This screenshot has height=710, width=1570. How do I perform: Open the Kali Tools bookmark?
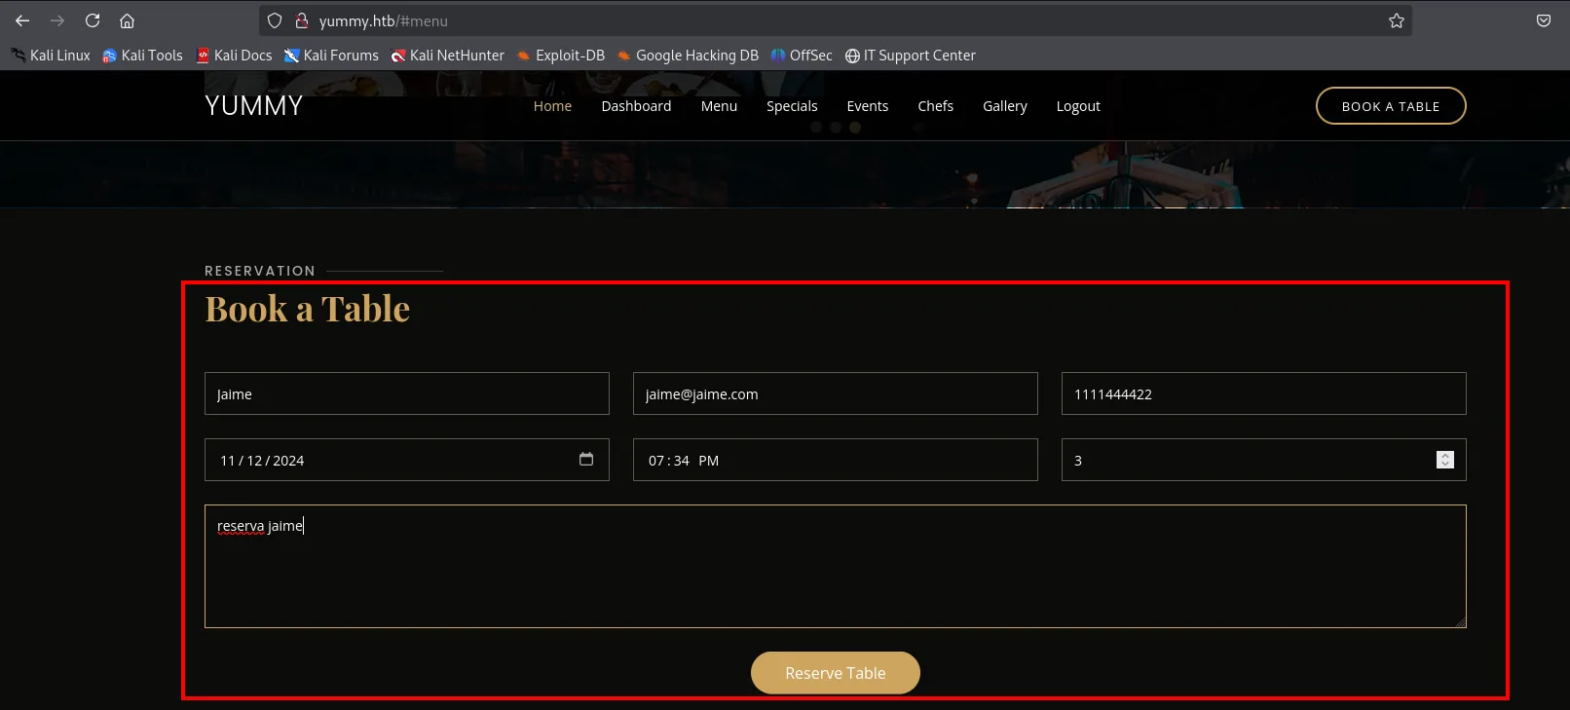pos(142,56)
